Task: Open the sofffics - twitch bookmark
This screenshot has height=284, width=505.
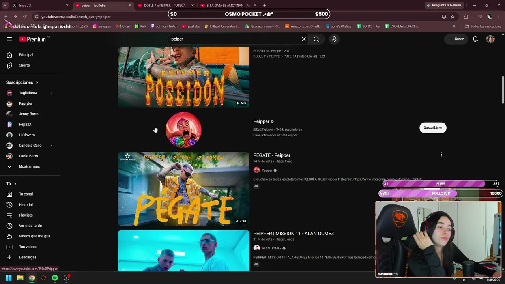Action: click(164, 26)
